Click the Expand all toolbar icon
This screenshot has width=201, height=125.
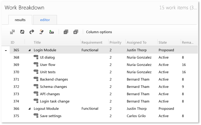tap(66, 32)
